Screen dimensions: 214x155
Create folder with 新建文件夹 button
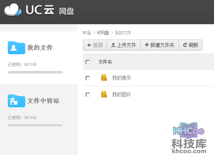click(160, 45)
